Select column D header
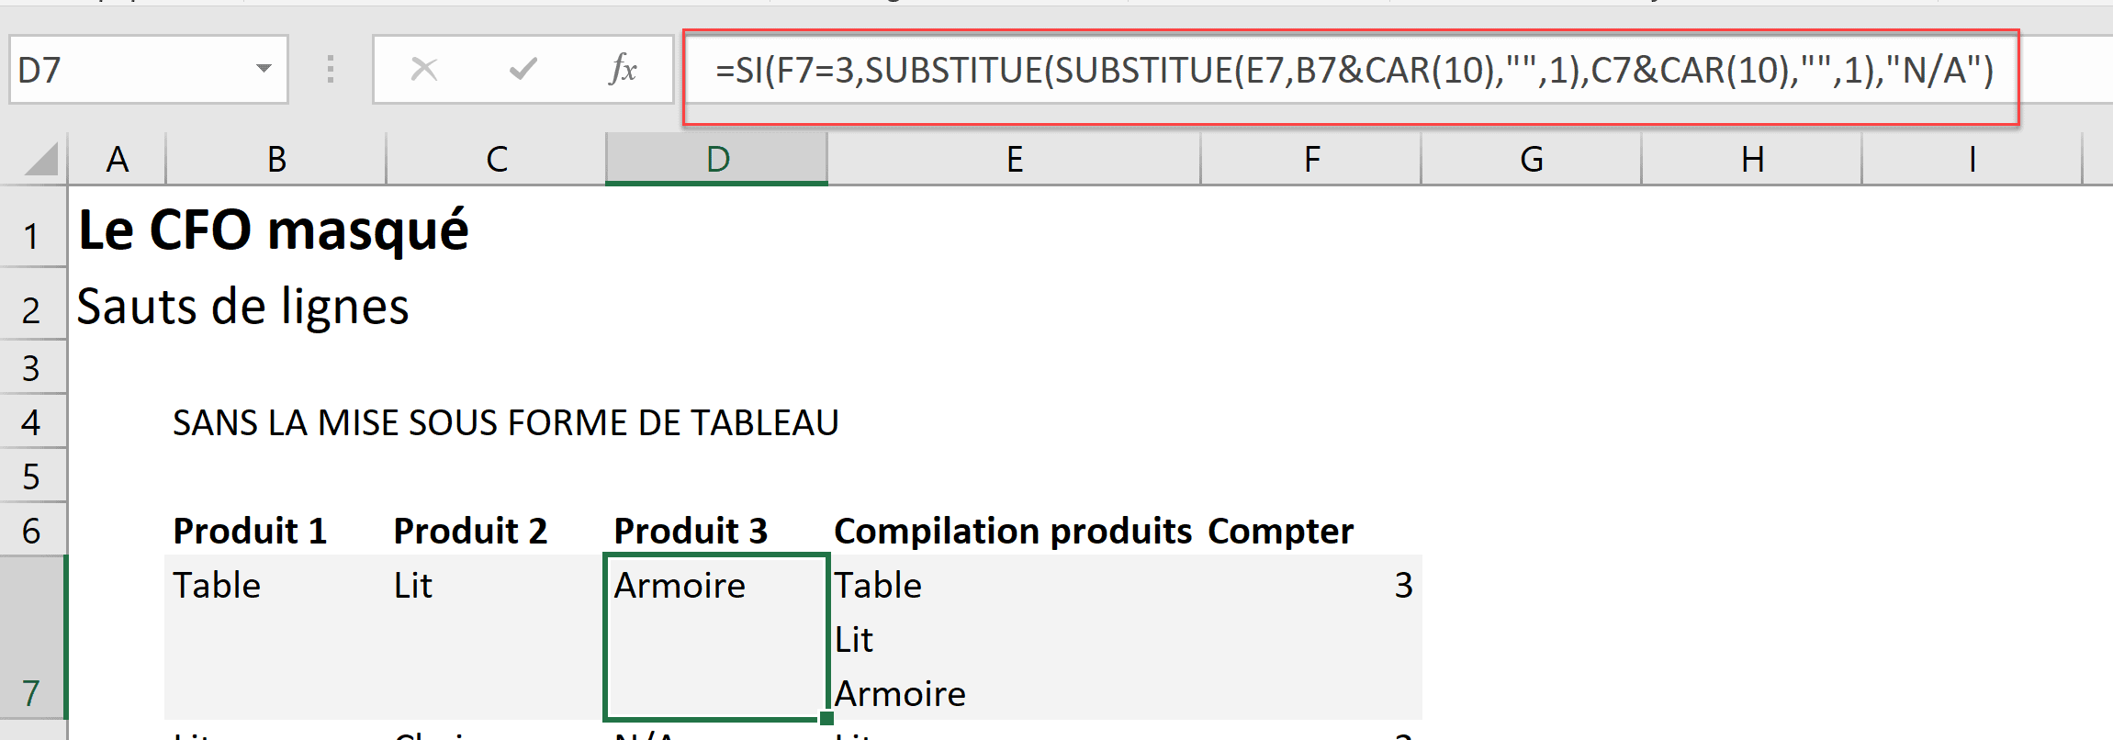Viewport: 2113px width, 740px height. click(x=717, y=160)
